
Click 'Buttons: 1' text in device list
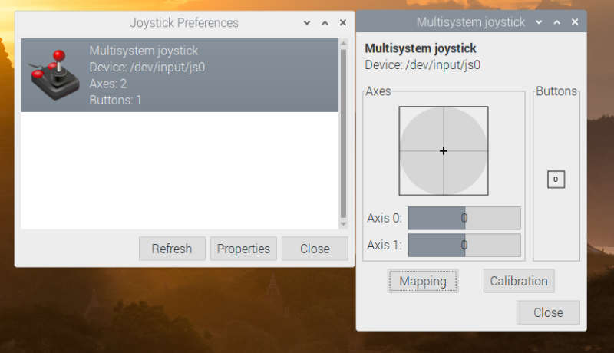coord(116,101)
